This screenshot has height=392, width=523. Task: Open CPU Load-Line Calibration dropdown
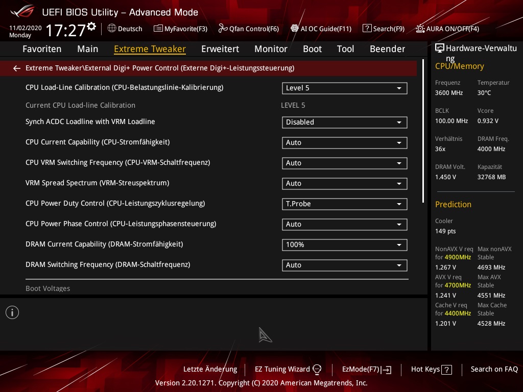pyautogui.click(x=345, y=88)
